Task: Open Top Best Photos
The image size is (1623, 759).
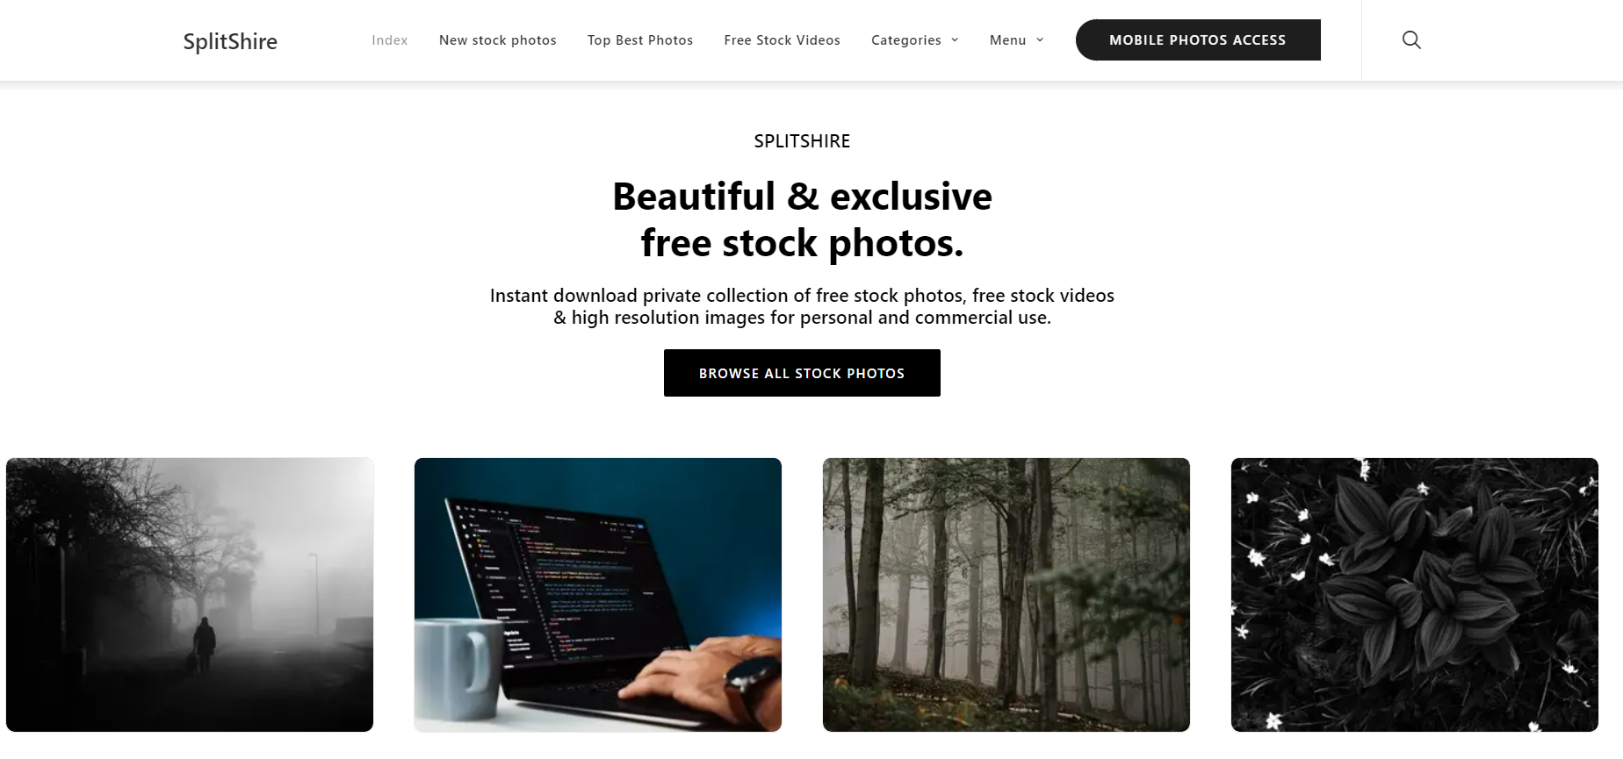Action: 640,40
